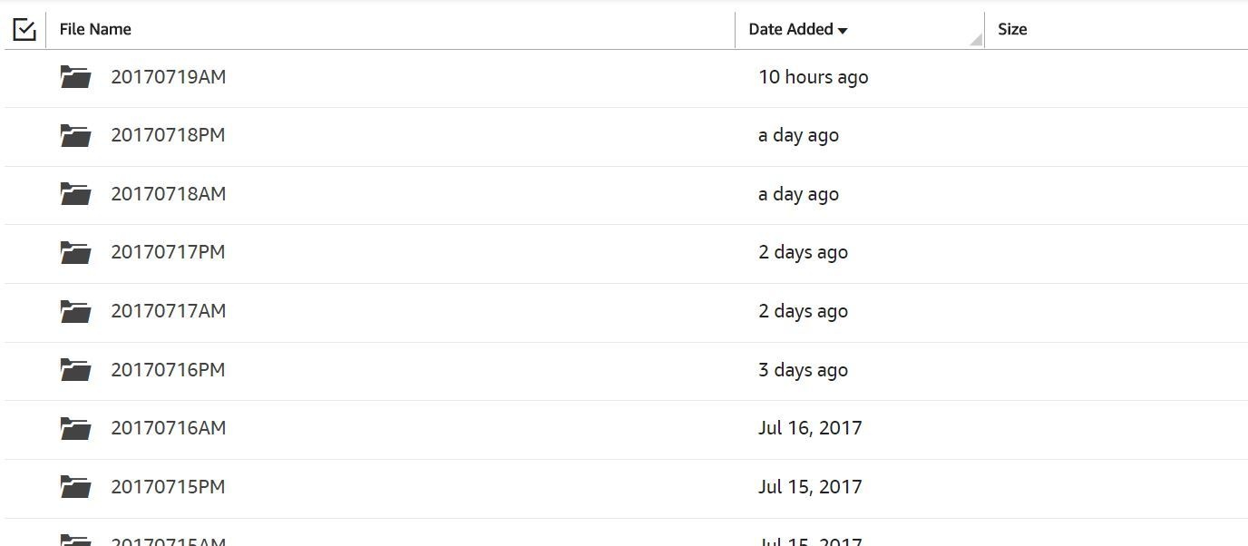Click the folder icon for 20170716AM

pyautogui.click(x=75, y=428)
